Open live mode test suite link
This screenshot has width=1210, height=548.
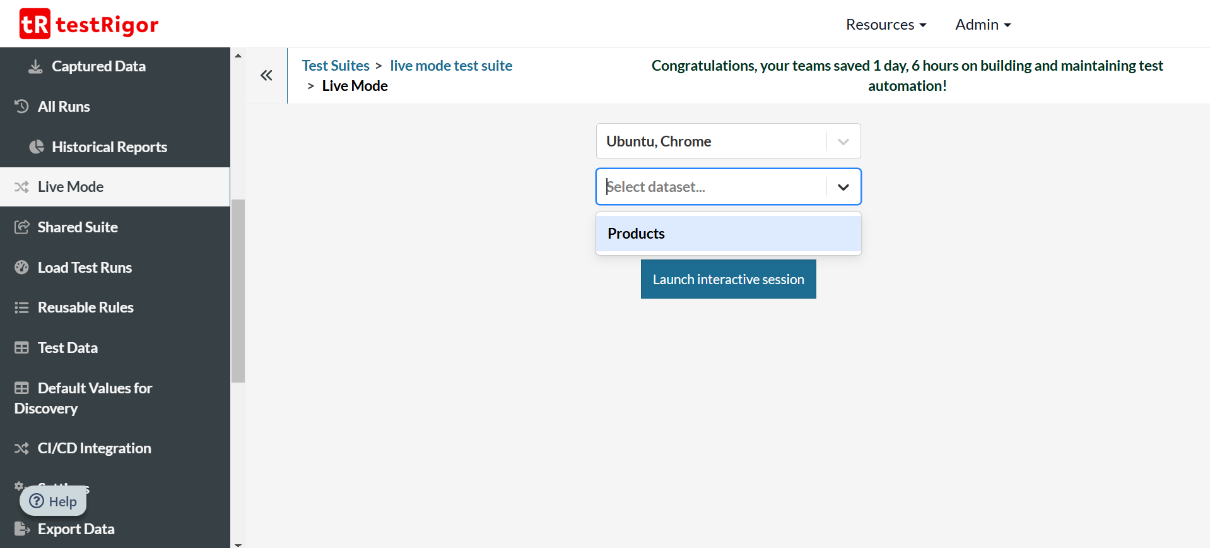click(450, 66)
